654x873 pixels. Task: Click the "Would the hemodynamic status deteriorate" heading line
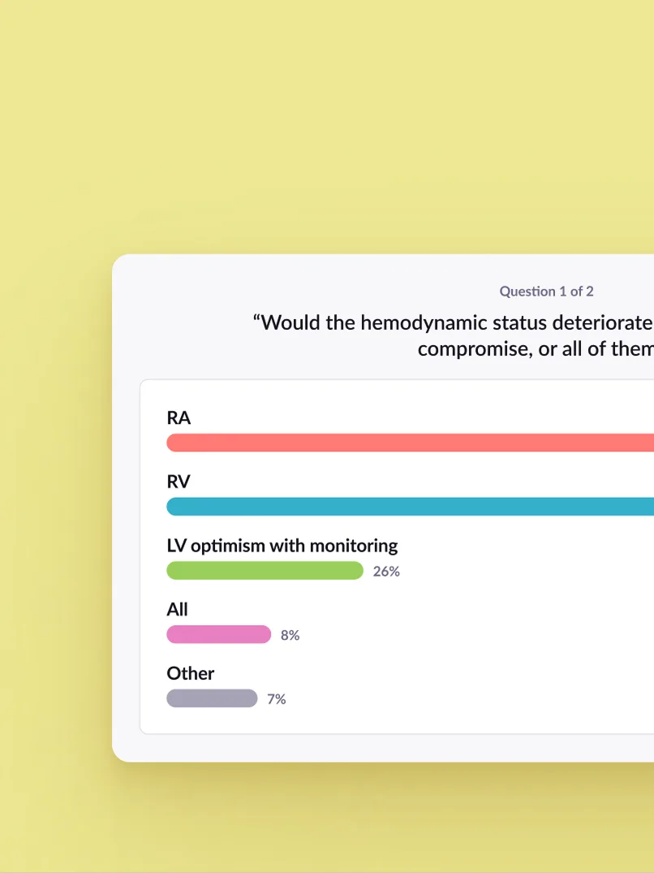point(453,322)
